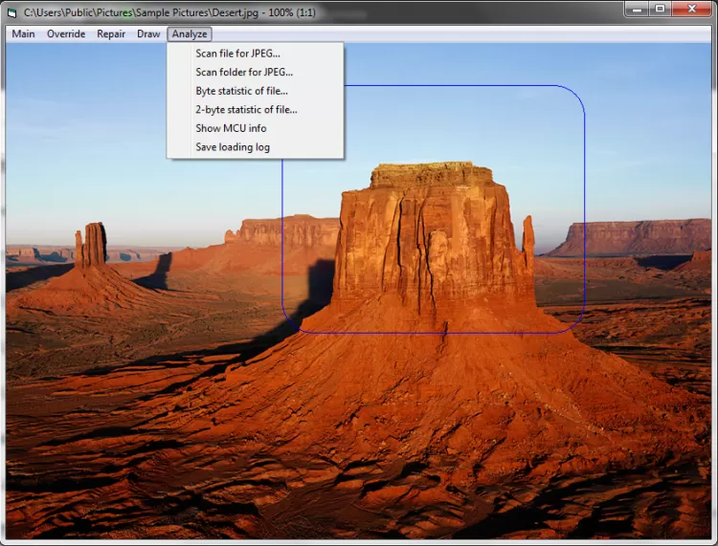Select "Scan file for JPEG..."
This screenshot has width=718, height=546.
tap(237, 54)
